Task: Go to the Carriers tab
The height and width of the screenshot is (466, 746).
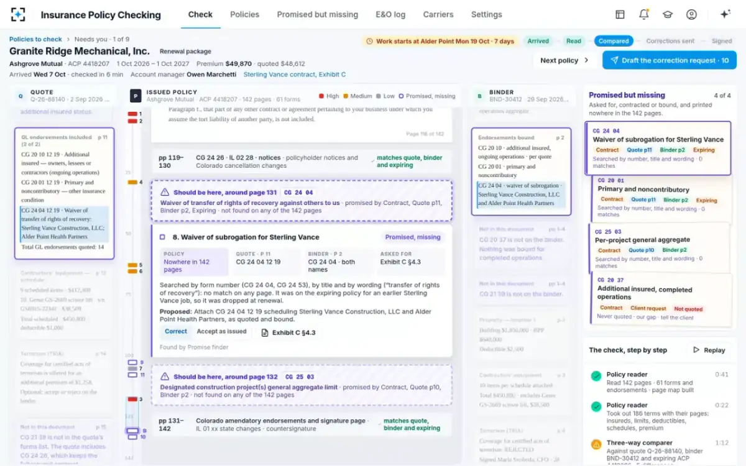Action: click(x=438, y=14)
